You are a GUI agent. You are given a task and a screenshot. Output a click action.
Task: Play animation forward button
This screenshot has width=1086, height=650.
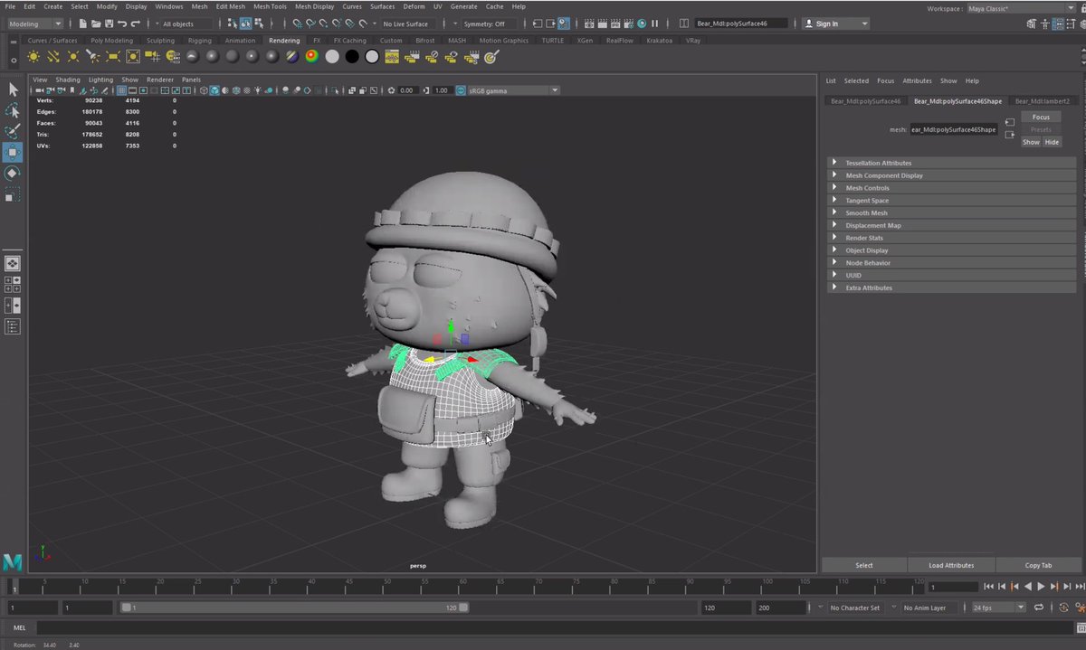(1041, 587)
